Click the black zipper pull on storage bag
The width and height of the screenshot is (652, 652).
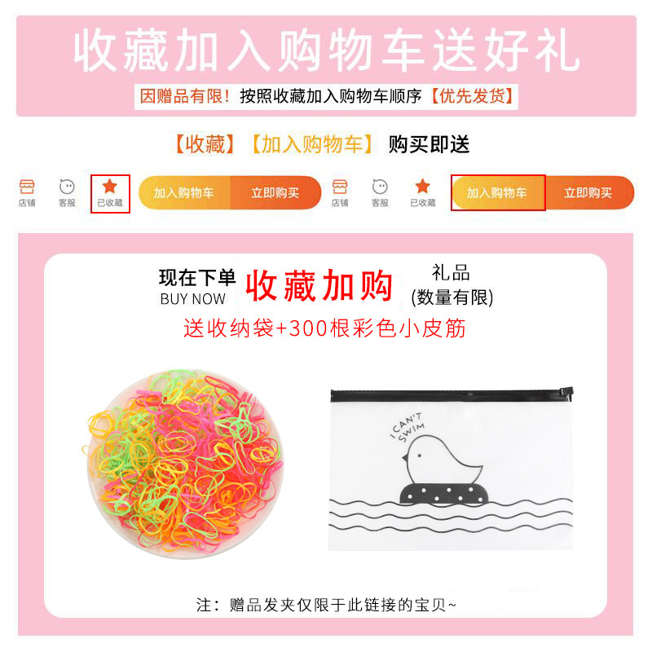[x=566, y=392]
